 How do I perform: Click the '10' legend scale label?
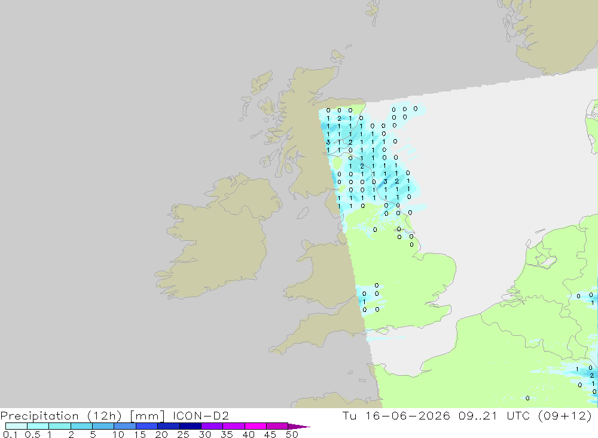pos(118,434)
